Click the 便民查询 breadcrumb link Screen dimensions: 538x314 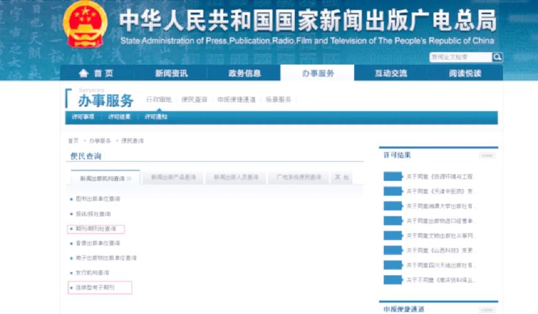click(132, 141)
